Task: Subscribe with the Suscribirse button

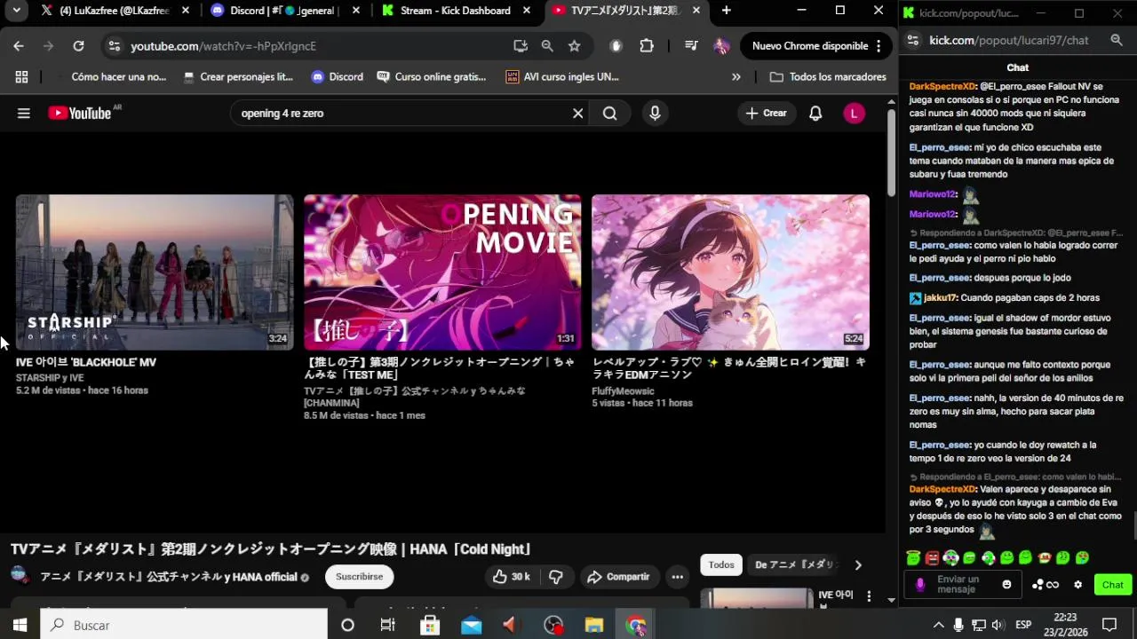Action: point(359,577)
